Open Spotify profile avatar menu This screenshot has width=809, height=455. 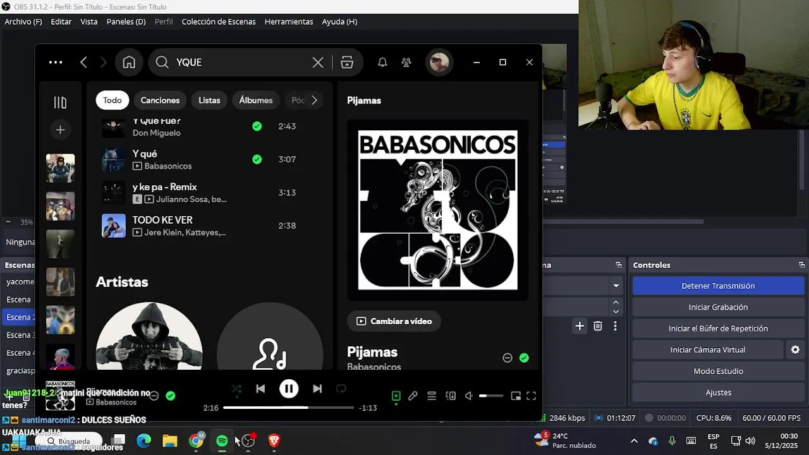[439, 62]
